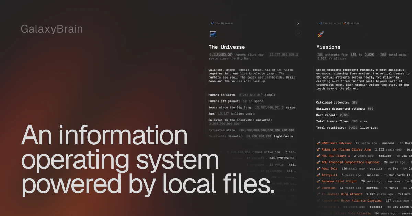
Task: Click the Earliest documented attempt value 550
Action: (370, 109)
